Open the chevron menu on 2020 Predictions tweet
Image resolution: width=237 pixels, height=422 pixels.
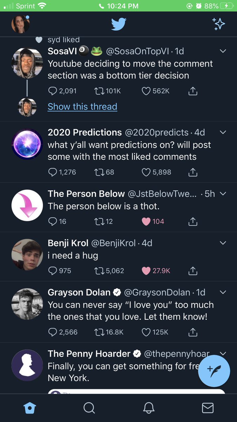click(223, 133)
